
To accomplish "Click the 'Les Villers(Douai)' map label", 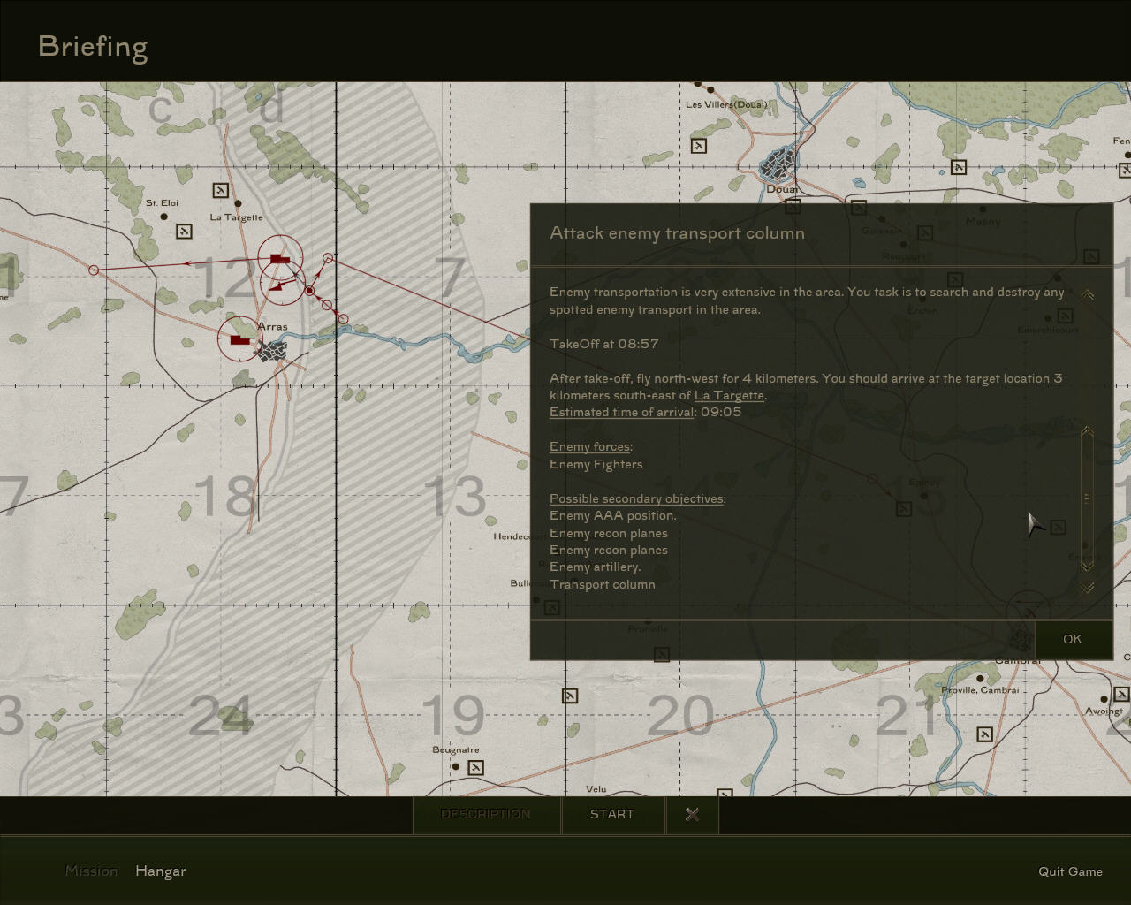I will (726, 104).
